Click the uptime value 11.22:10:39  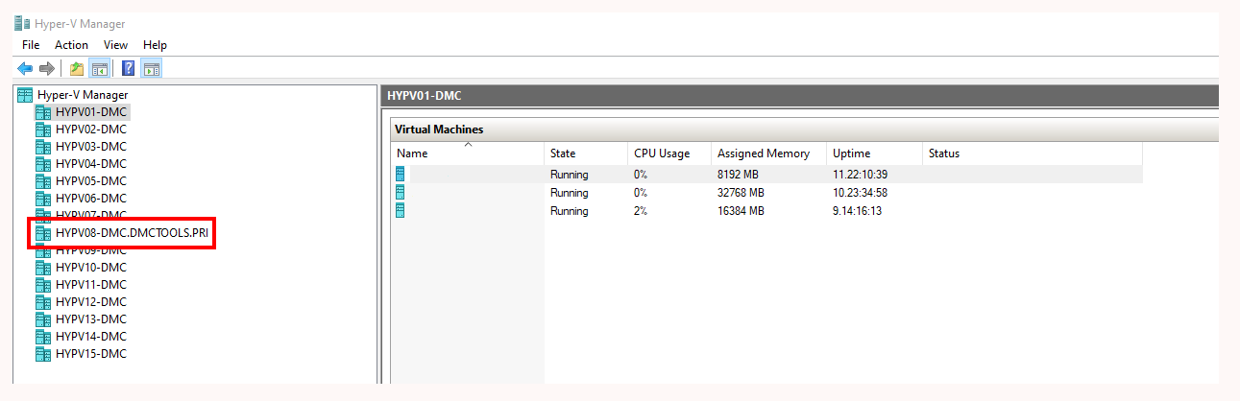pos(860,175)
